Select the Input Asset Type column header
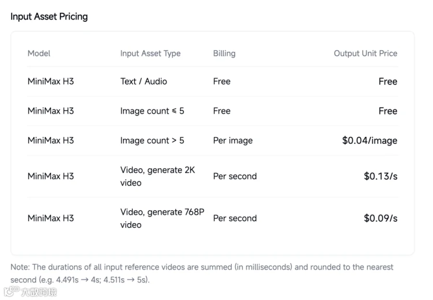This screenshot has height=300, width=433. [x=151, y=53]
